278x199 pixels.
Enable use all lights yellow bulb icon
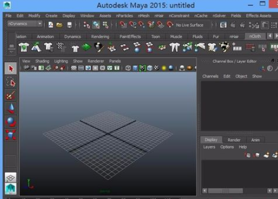pyautogui.click(x=164, y=68)
